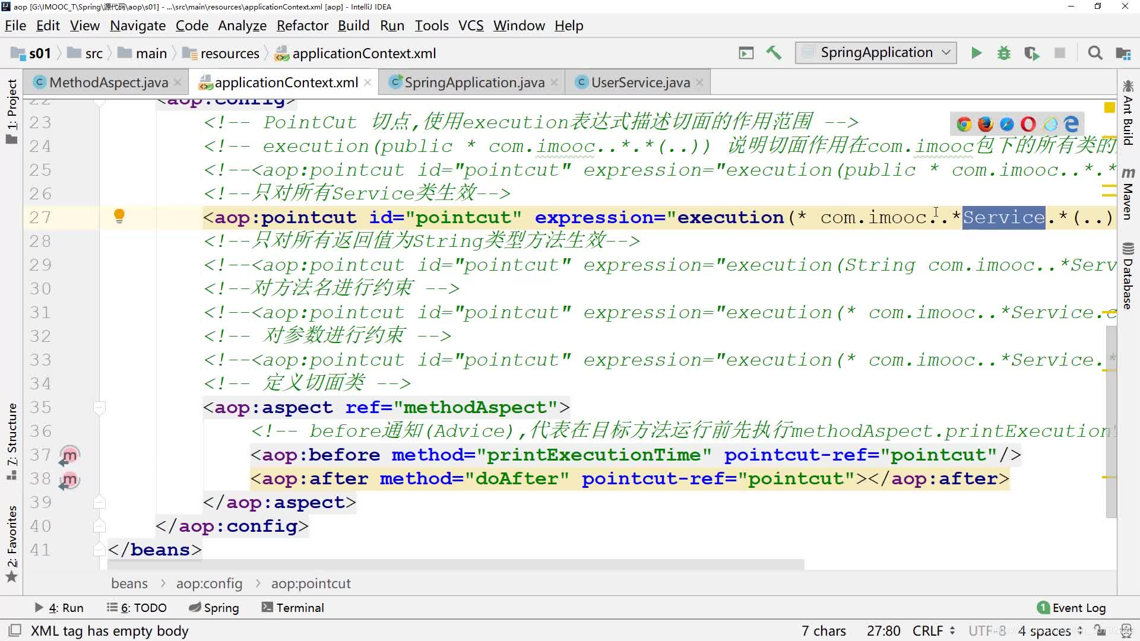Open preview in Chrome browser icon
Screen dimensions: 1140x641
click(964, 124)
